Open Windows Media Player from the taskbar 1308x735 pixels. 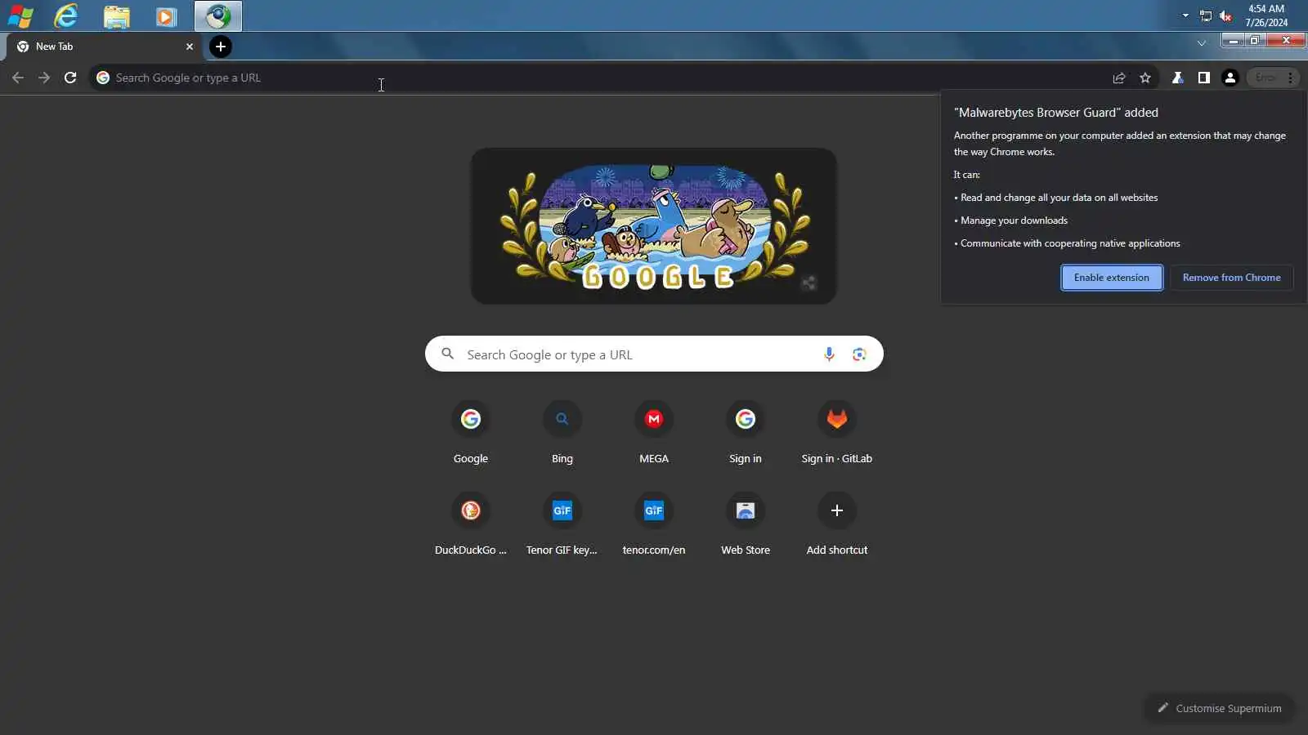pos(167,16)
